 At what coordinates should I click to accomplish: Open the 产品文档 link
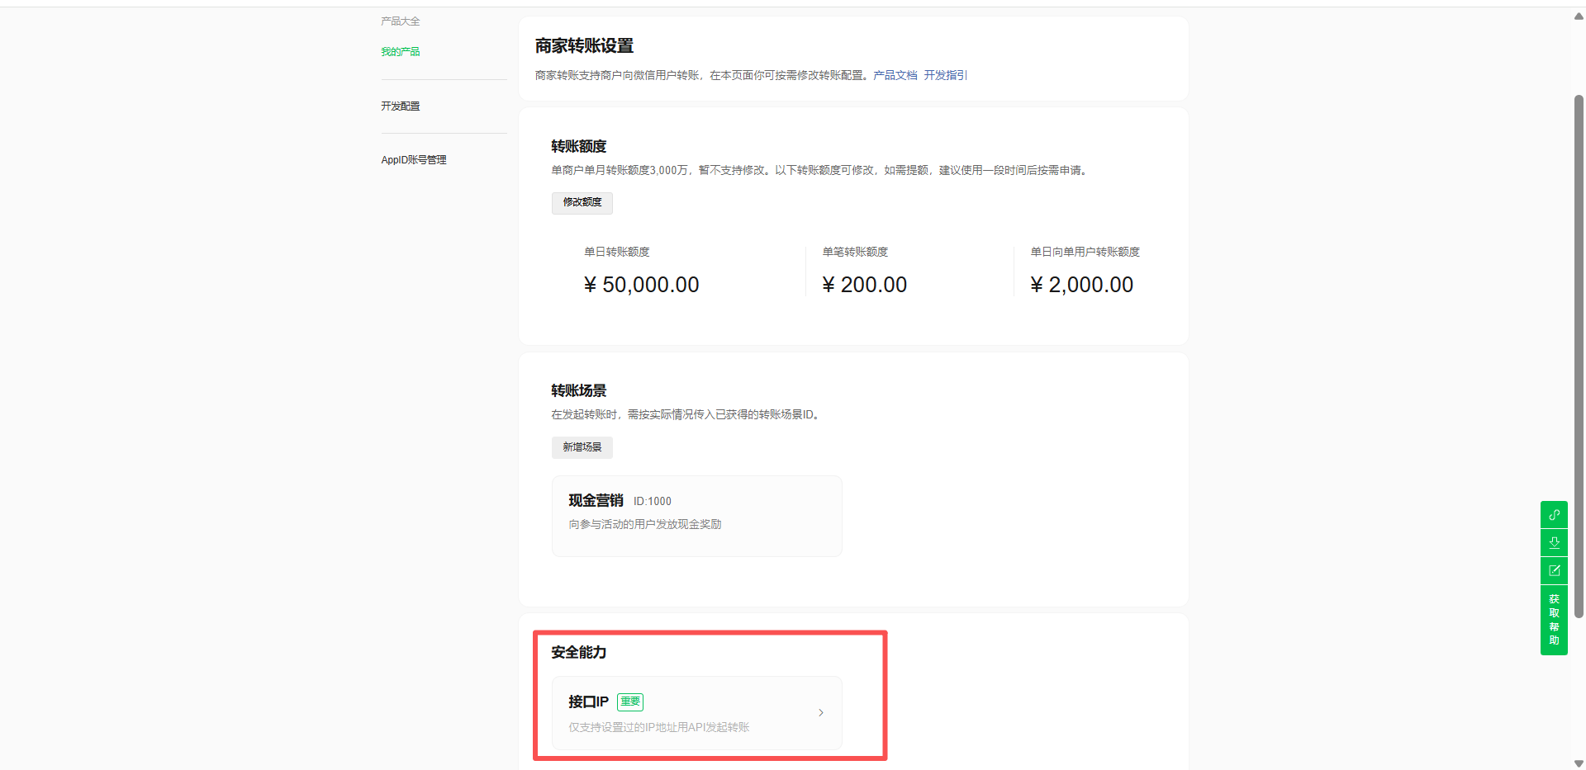click(895, 75)
